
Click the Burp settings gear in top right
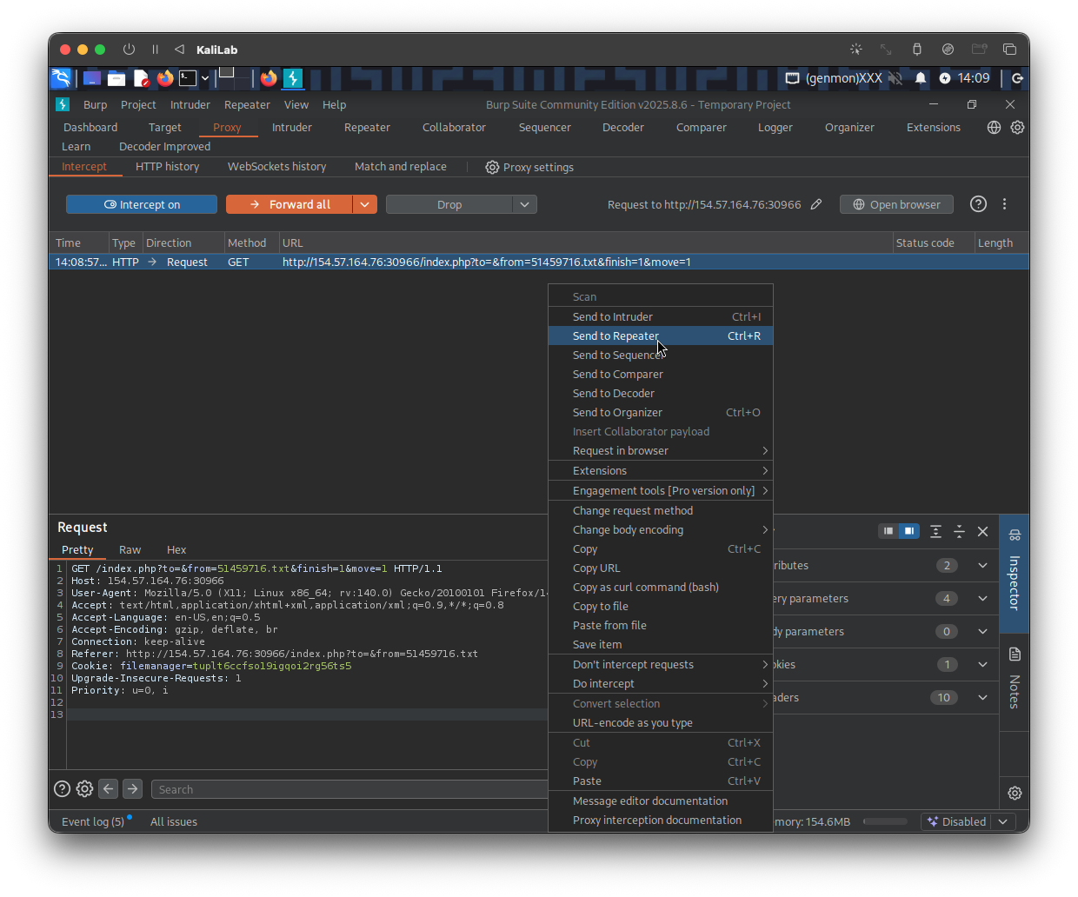coord(1017,127)
